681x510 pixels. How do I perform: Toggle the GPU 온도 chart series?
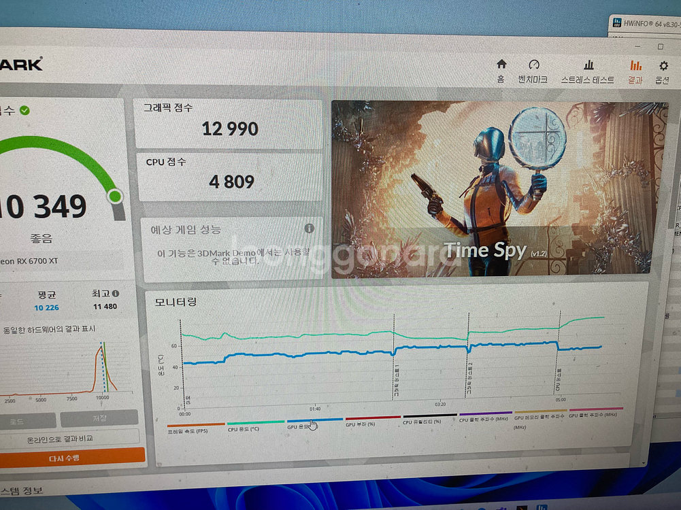click(314, 424)
